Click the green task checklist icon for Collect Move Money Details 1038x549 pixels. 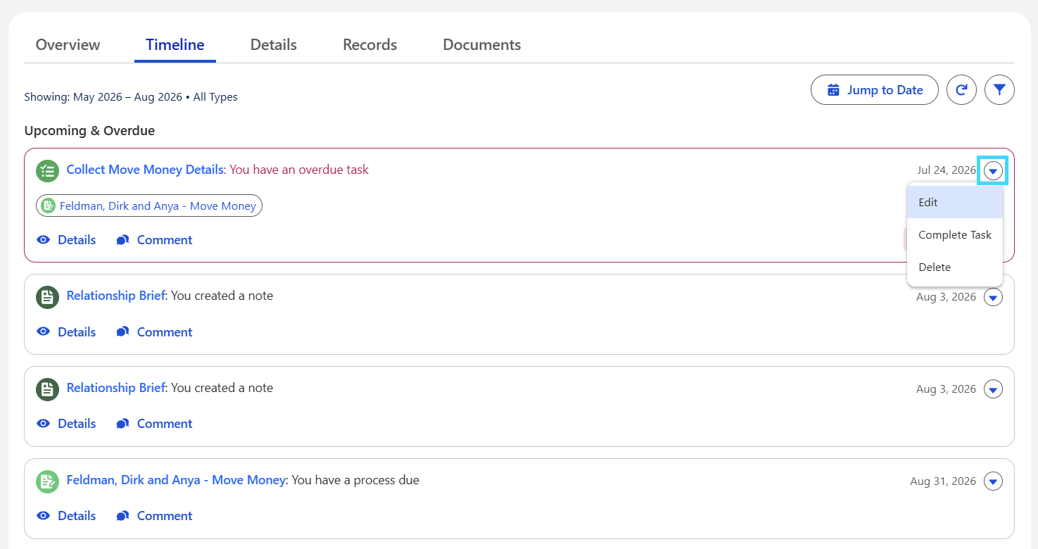pos(47,170)
